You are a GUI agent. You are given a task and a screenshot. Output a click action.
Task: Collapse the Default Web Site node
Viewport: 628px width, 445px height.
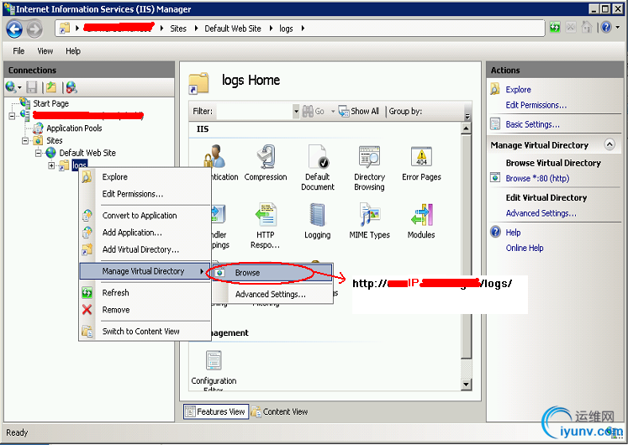(x=38, y=153)
